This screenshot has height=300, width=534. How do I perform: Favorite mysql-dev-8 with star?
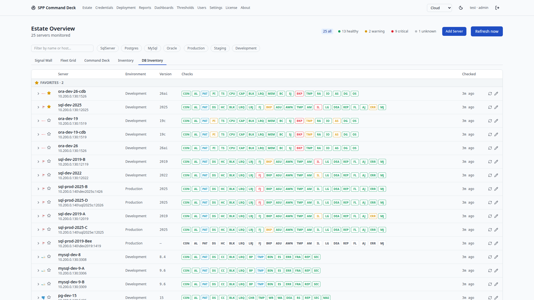(x=49, y=256)
